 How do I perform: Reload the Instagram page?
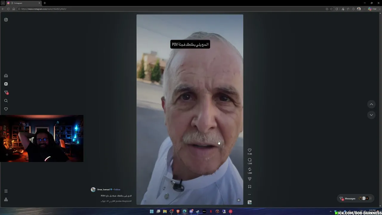click(x=8, y=9)
